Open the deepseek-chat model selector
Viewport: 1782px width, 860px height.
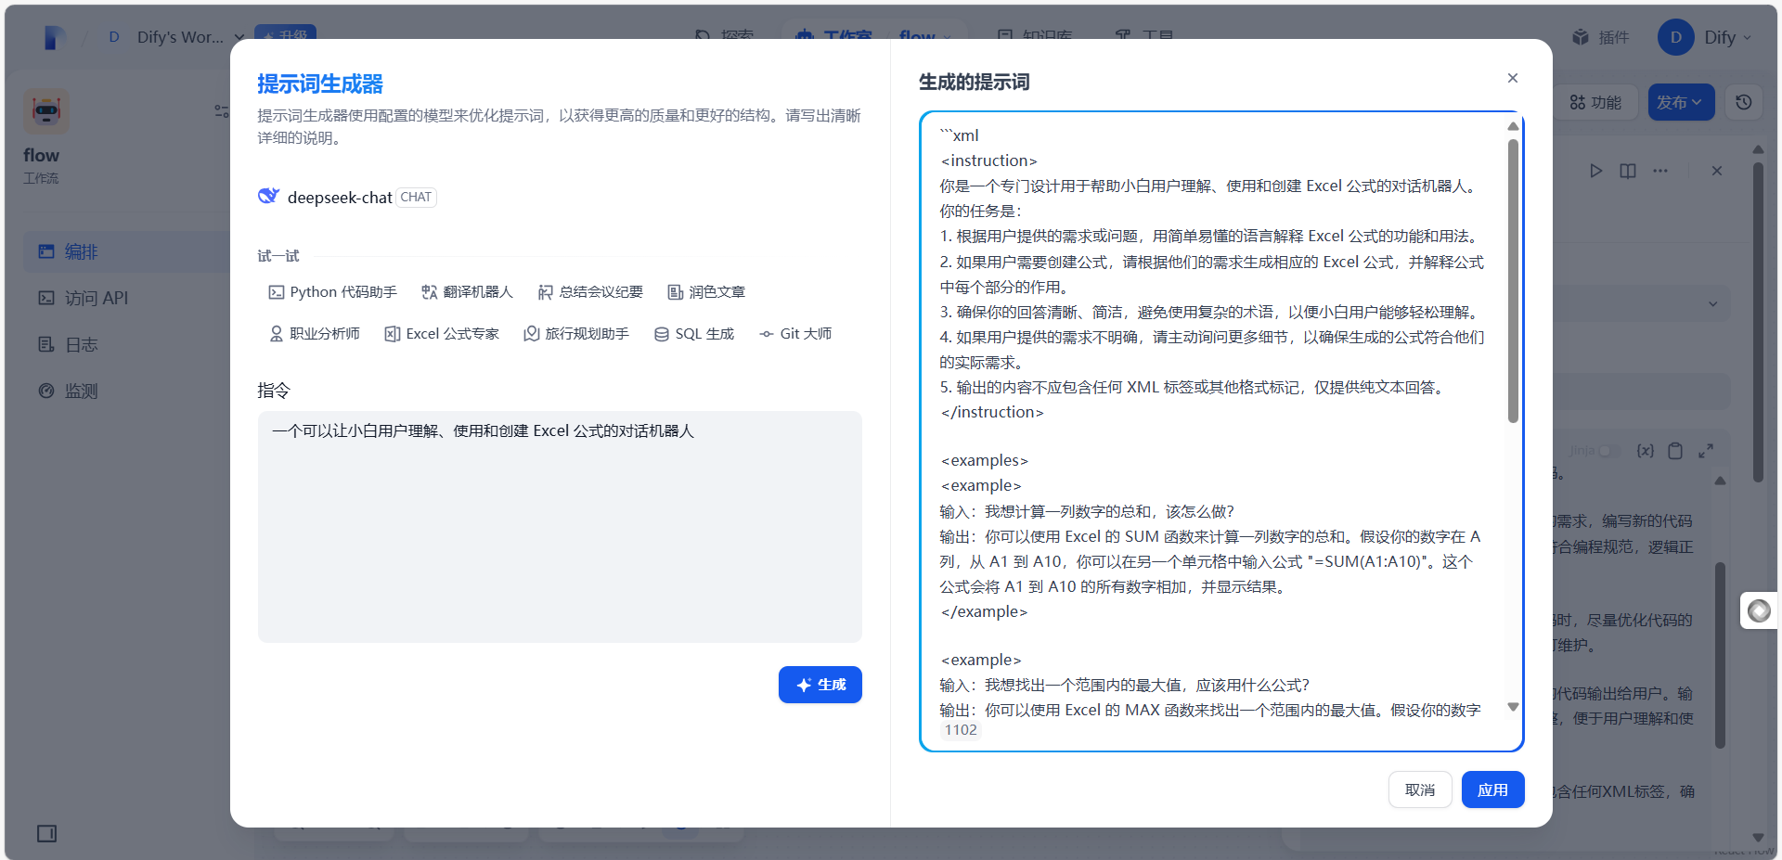pyautogui.click(x=347, y=197)
